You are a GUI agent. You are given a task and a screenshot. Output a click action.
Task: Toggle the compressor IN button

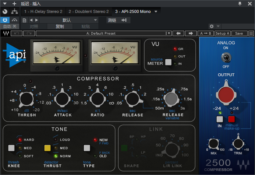(220, 119)
